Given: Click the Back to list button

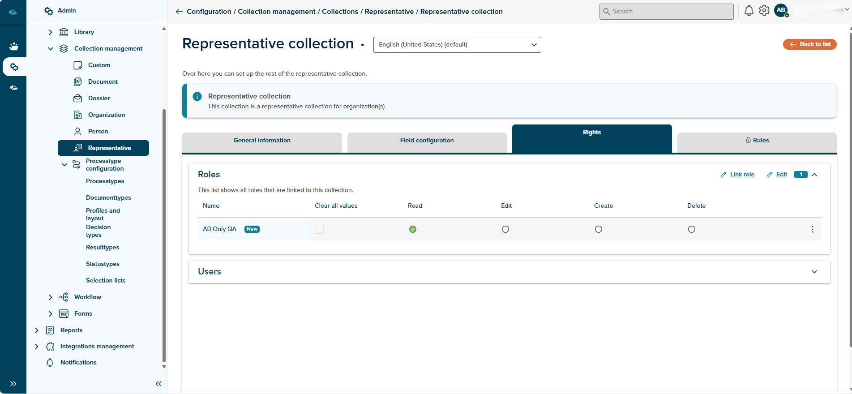Looking at the screenshot, I should click(x=809, y=44).
